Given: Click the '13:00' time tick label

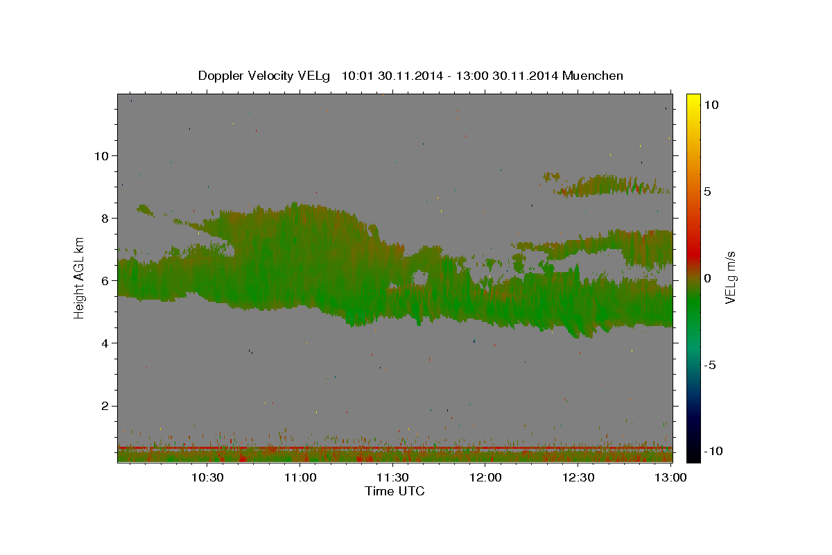Looking at the screenshot, I should point(670,477).
